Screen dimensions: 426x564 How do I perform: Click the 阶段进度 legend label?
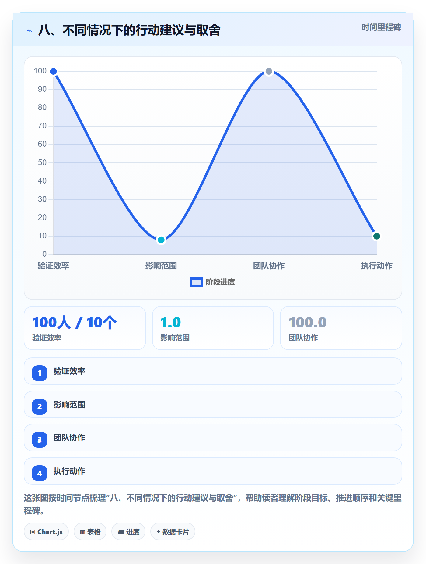pos(220,282)
